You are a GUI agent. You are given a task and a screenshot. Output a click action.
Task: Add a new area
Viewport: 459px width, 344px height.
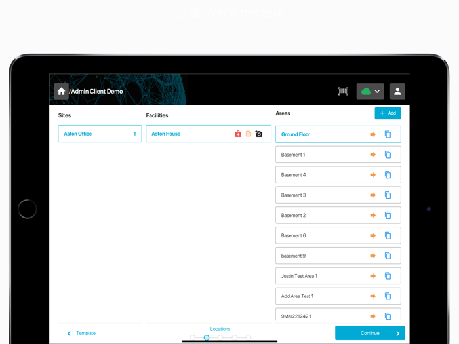coord(388,113)
